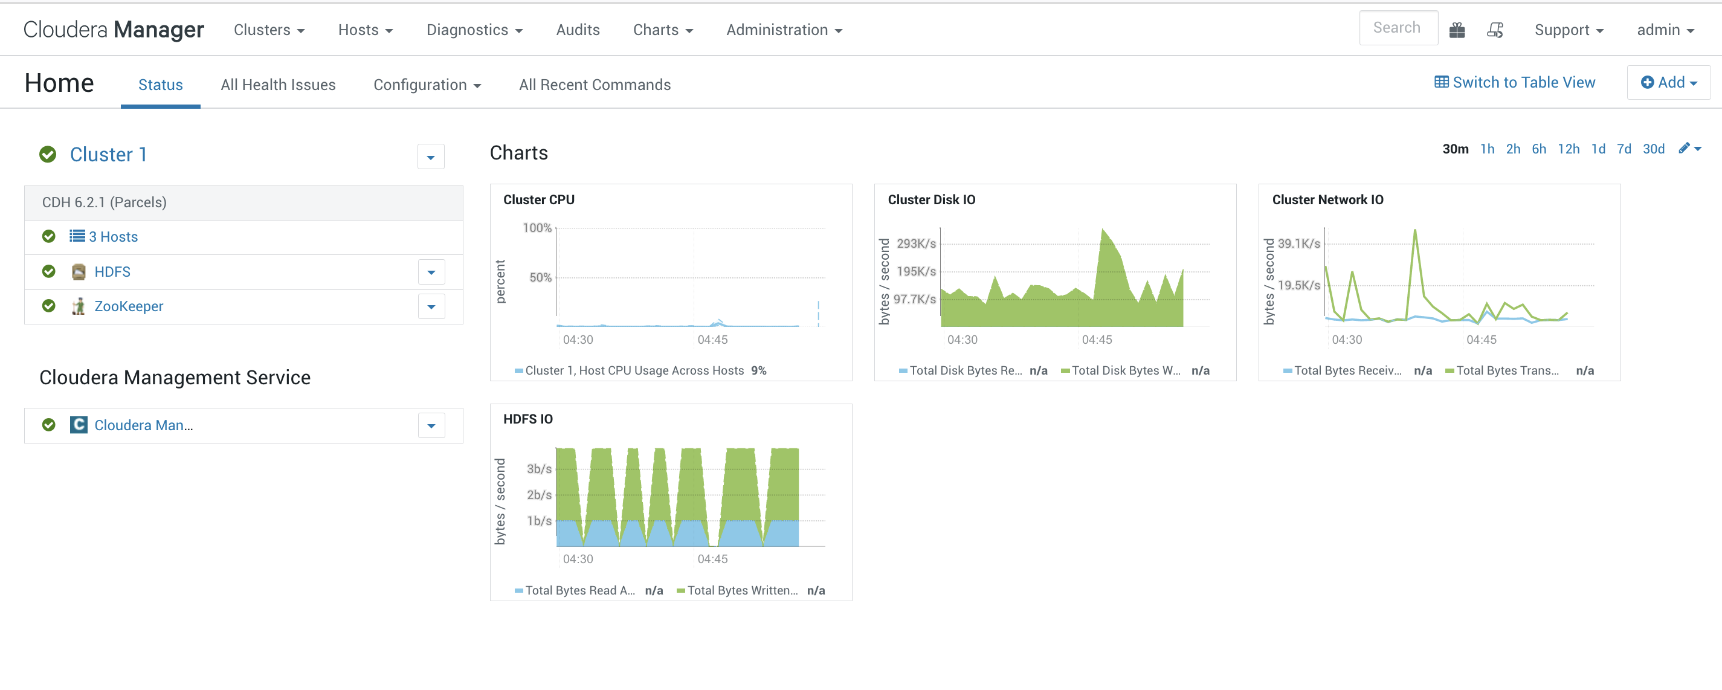Click the HDFS green health status icon
The width and height of the screenshot is (1722, 690).
point(49,271)
